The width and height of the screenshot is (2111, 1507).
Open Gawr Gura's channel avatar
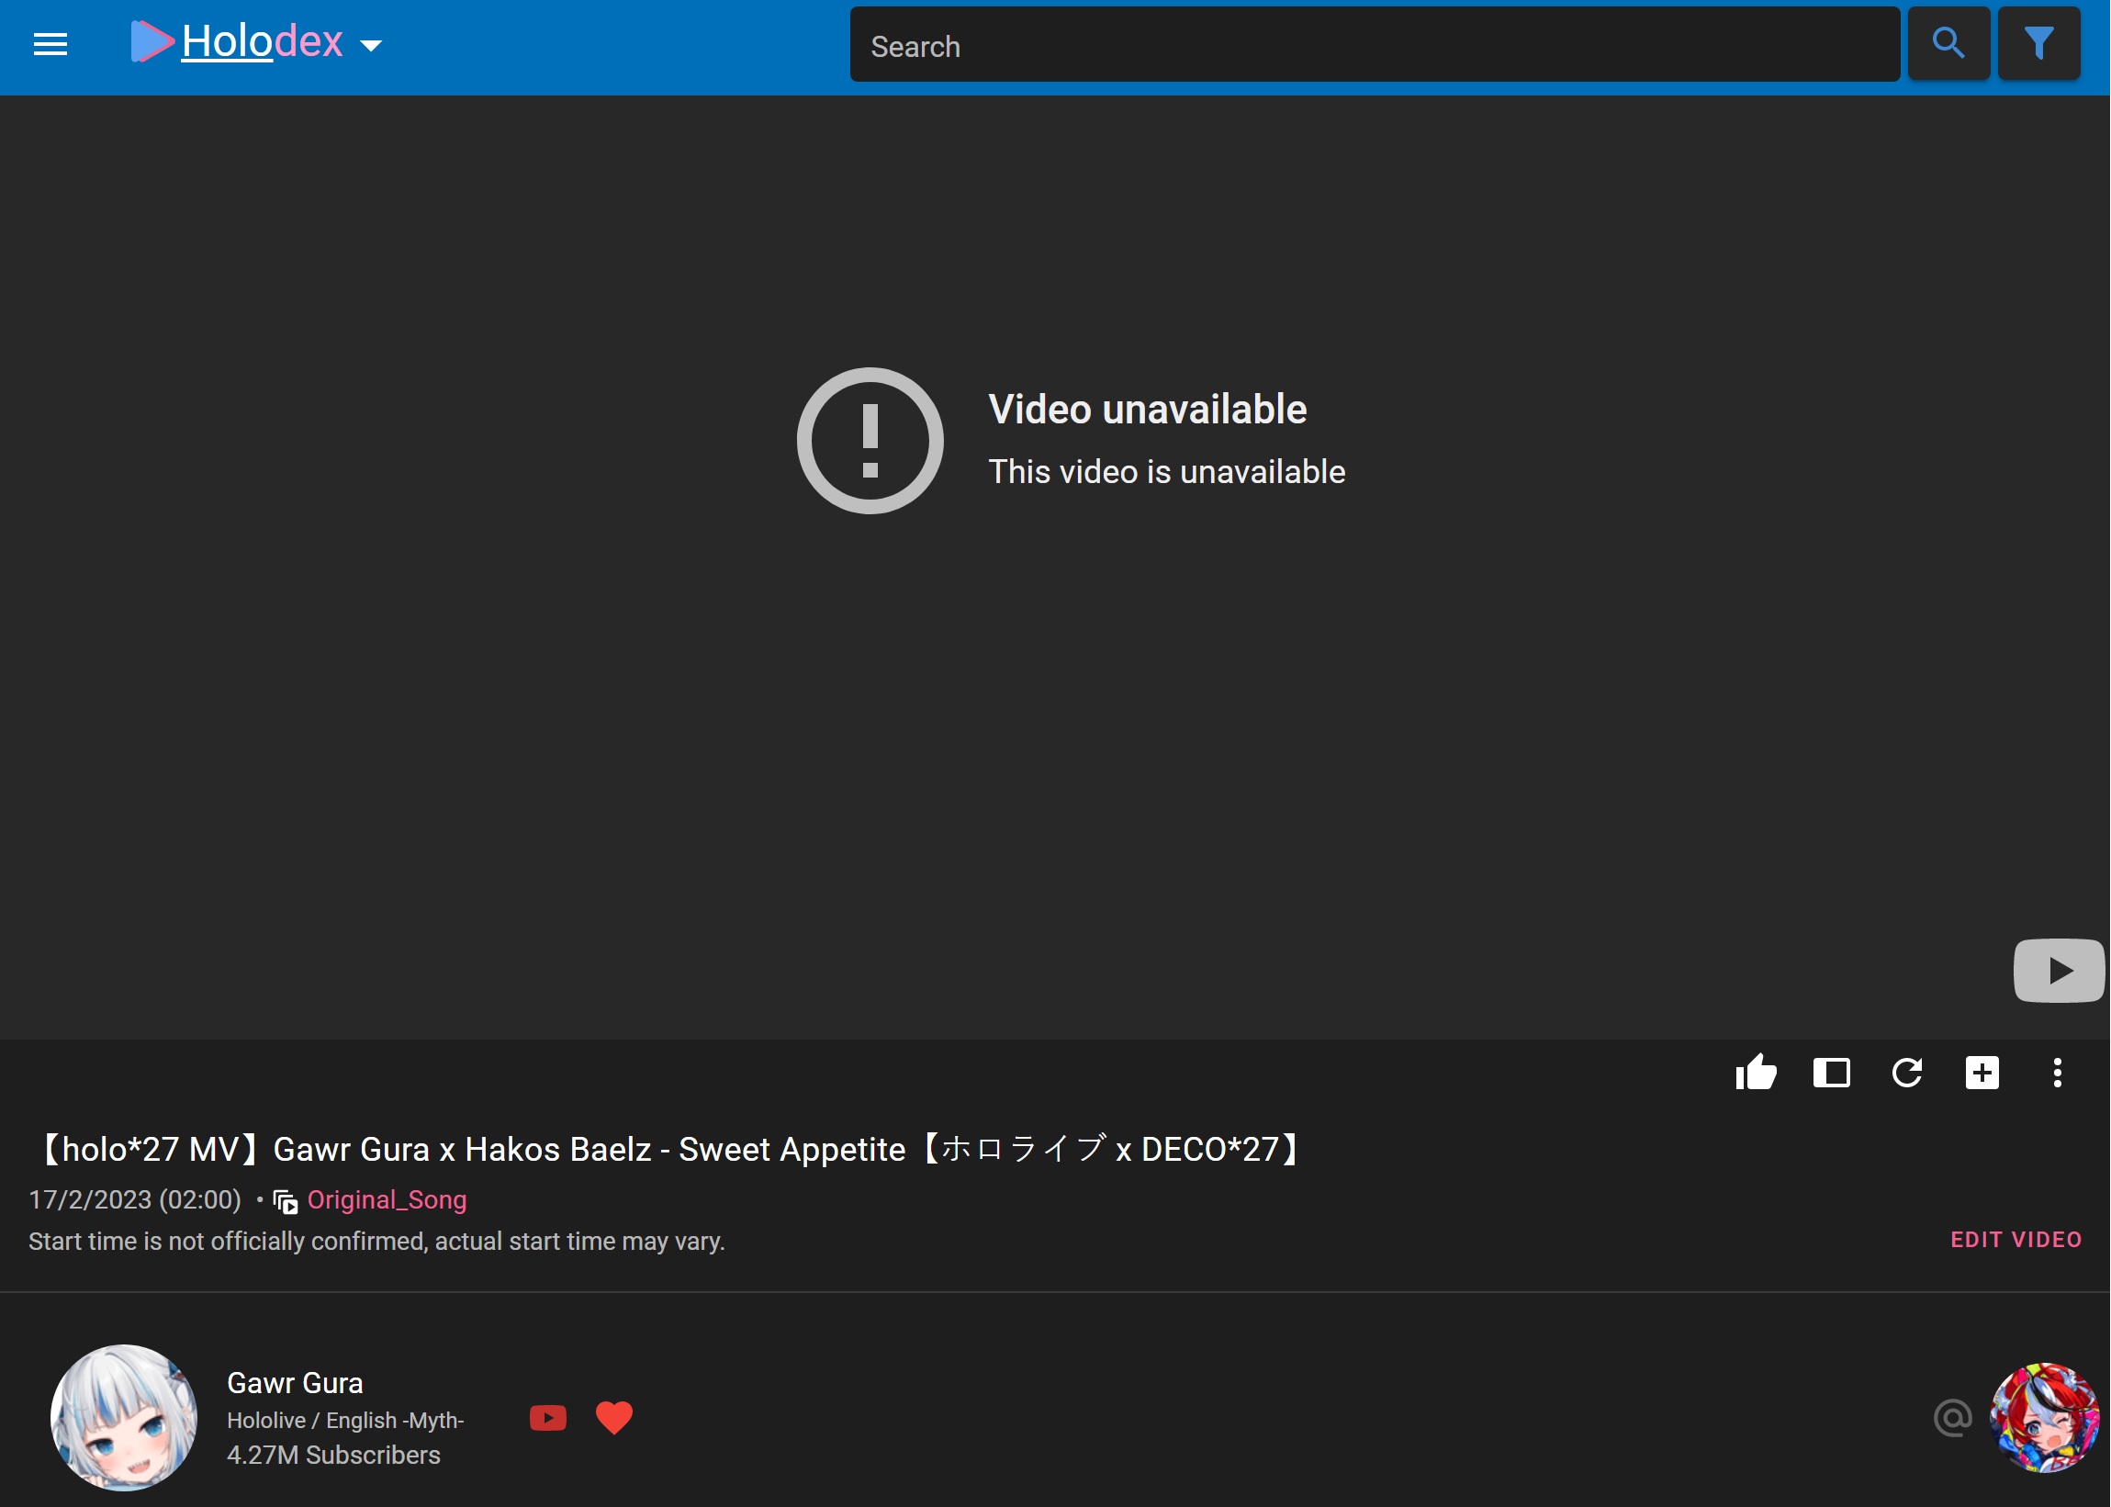pyautogui.click(x=123, y=1418)
